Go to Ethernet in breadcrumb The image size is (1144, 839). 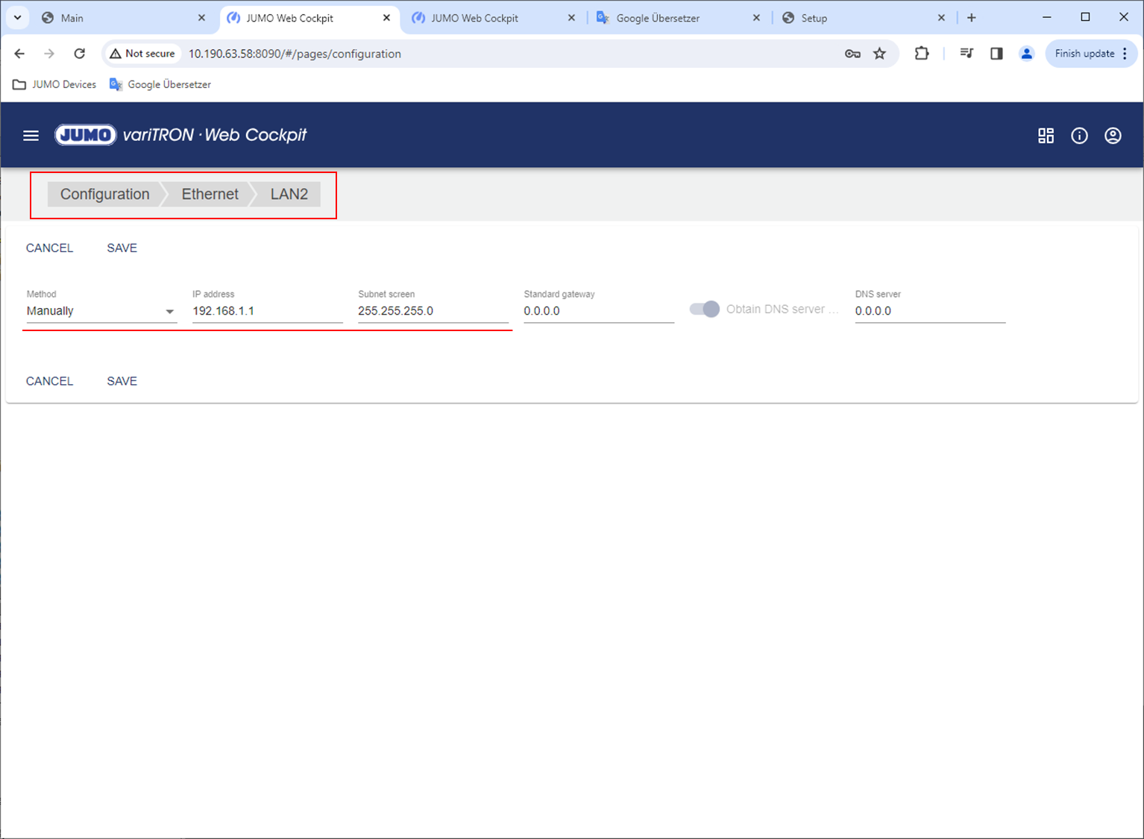click(x=210, y=194)
